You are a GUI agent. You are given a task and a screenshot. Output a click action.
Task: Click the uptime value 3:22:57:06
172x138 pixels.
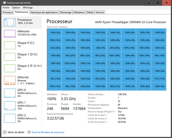[x=55, y=118]
